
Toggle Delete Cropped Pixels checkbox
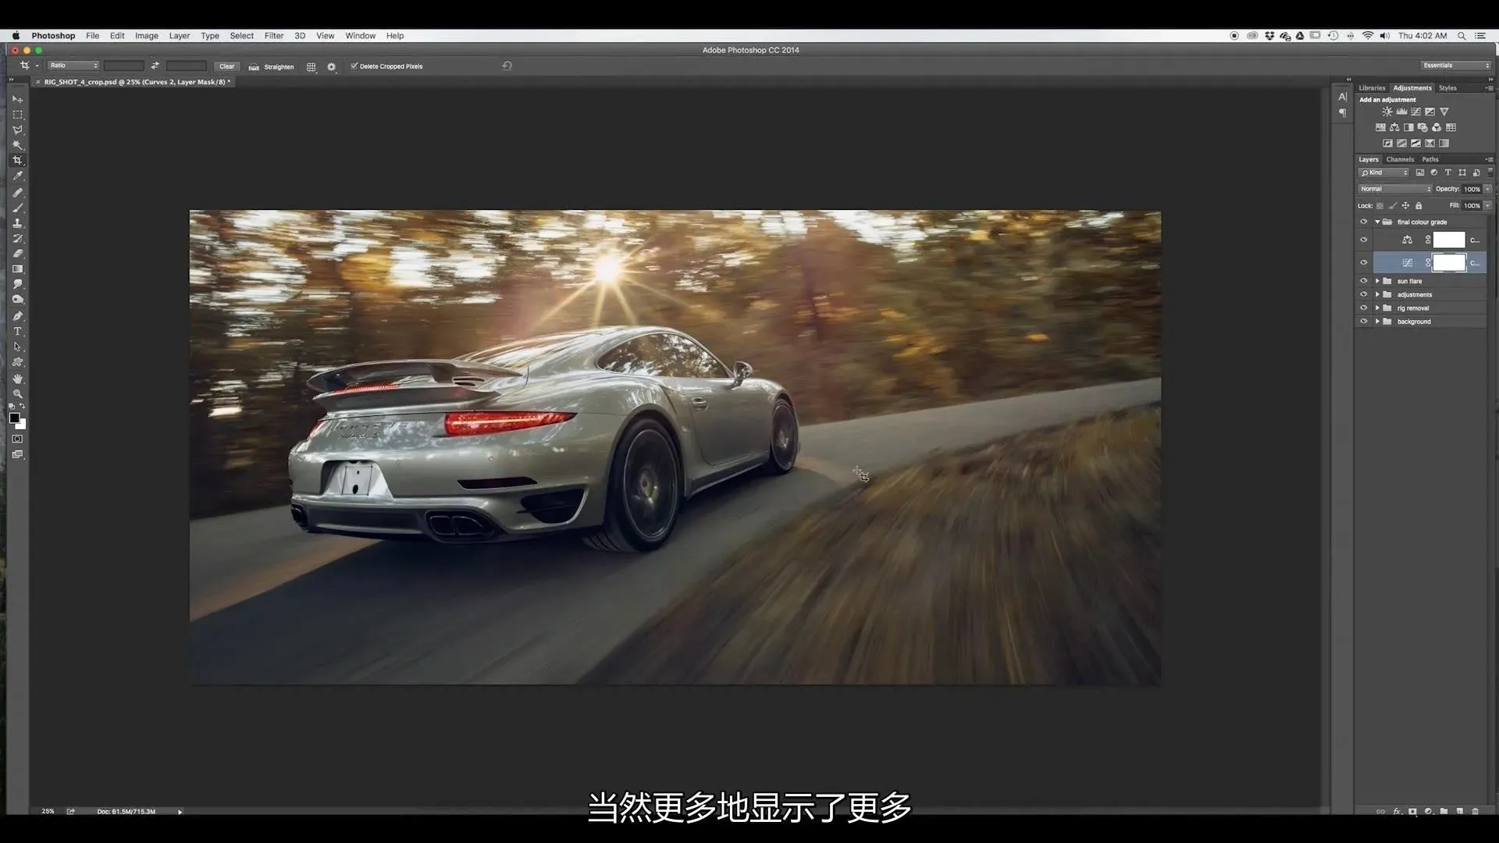[354, 66]
